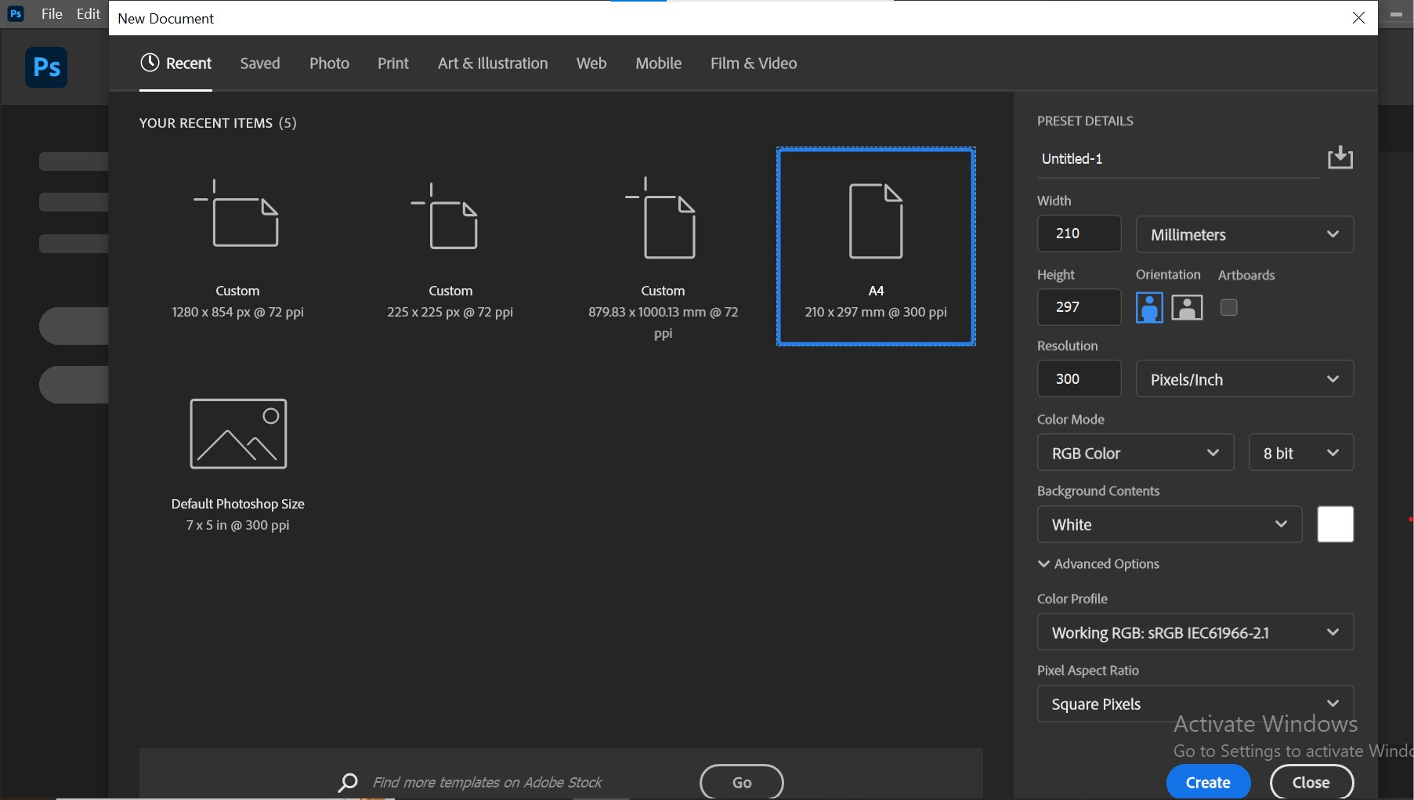This screenshot has height=800, width=1414.
Task: Open the File menu
Action: [52, 14]
